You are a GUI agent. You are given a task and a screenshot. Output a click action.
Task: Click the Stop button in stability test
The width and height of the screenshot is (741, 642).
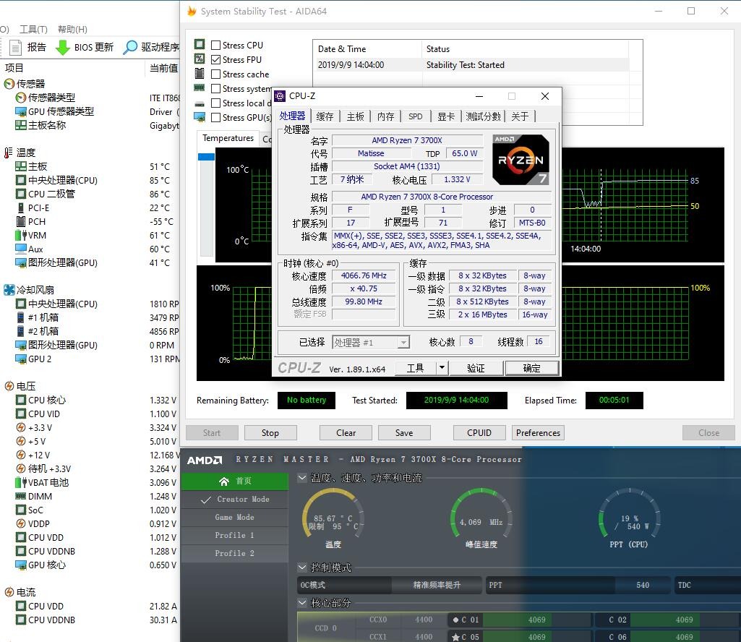(x=270, y=432)
